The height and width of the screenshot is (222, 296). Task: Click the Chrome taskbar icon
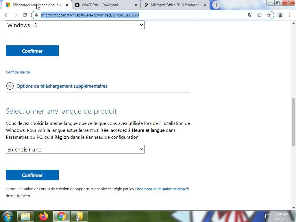click(62, 216)
